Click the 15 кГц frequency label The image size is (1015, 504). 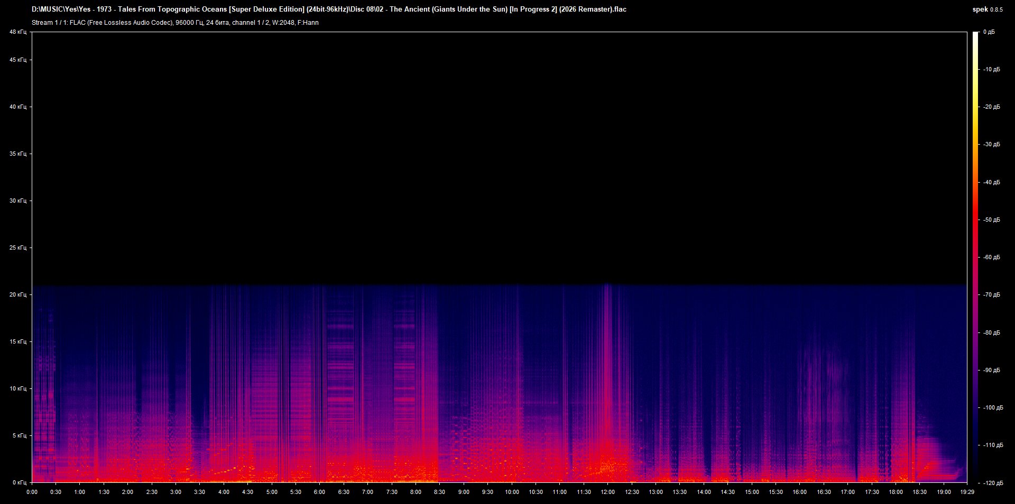18,341
